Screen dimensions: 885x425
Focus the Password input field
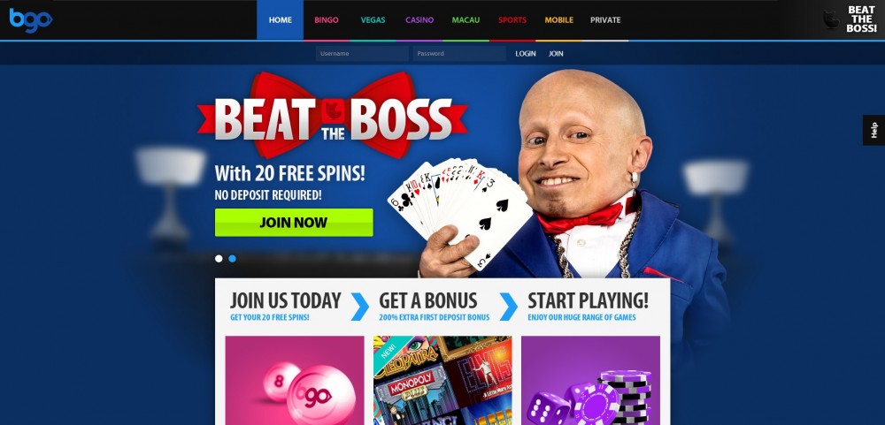(x=459, y=54)
